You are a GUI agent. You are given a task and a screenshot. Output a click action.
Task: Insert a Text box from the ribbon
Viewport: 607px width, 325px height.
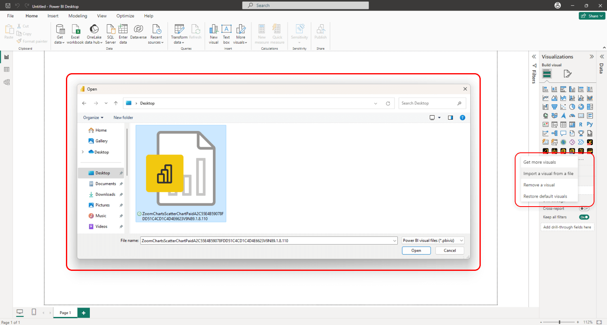(x=226, y=34)
